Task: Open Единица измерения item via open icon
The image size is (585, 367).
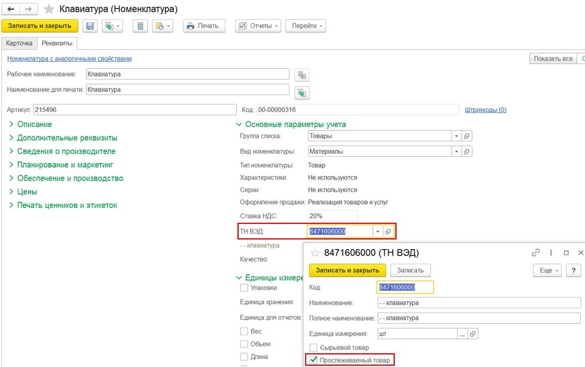Action: 473,333
